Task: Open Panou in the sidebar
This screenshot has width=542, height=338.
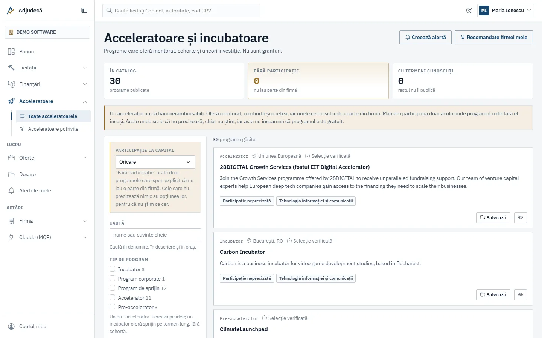Action: pos(47,51)
